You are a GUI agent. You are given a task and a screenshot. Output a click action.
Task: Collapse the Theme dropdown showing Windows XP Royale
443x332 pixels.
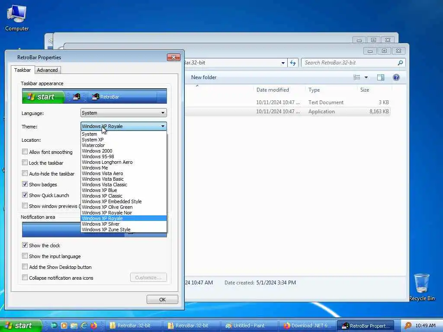123,126
